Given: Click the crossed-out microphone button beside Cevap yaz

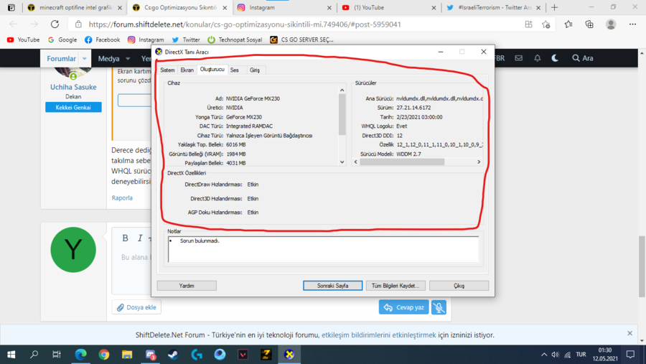Looking at the screenshot, I should [439, 307].
